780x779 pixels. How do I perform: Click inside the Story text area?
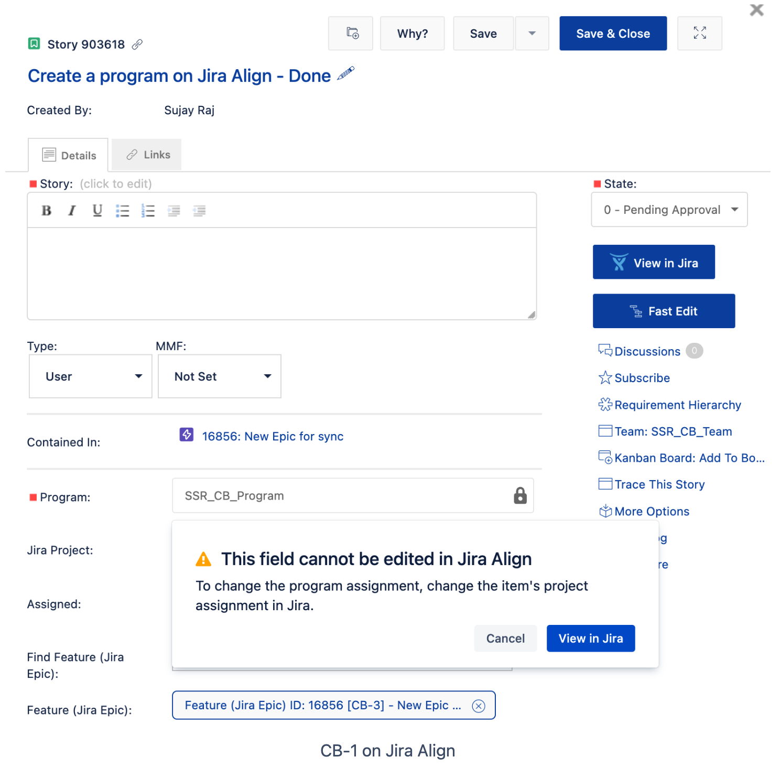[x=282, y=273]
